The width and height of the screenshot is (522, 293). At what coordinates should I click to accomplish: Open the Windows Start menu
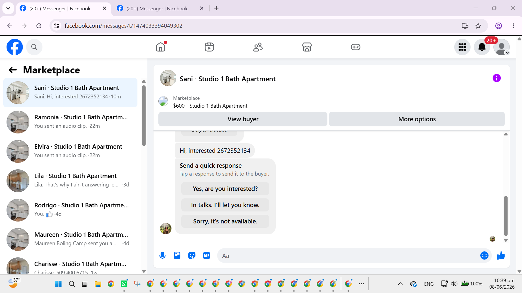pos(58,284)
